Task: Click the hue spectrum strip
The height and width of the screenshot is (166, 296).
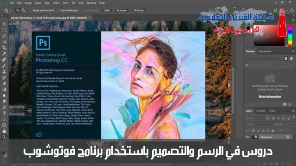Action: [x=290, y=36]
